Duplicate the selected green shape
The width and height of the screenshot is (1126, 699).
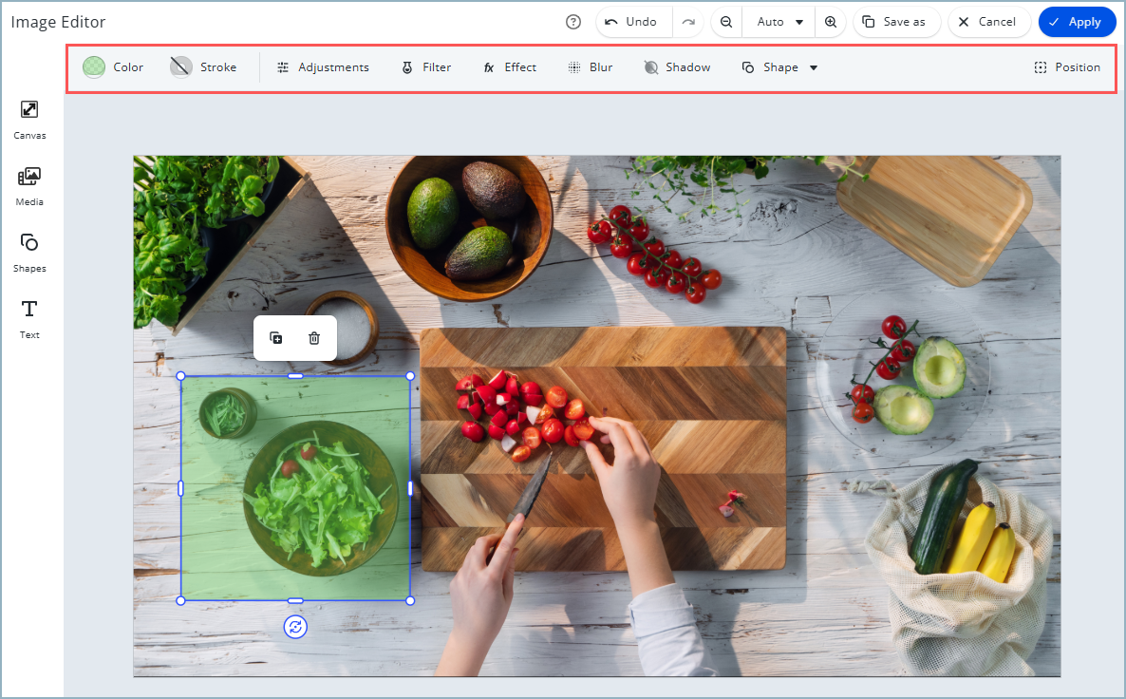(x=276, y=337)
